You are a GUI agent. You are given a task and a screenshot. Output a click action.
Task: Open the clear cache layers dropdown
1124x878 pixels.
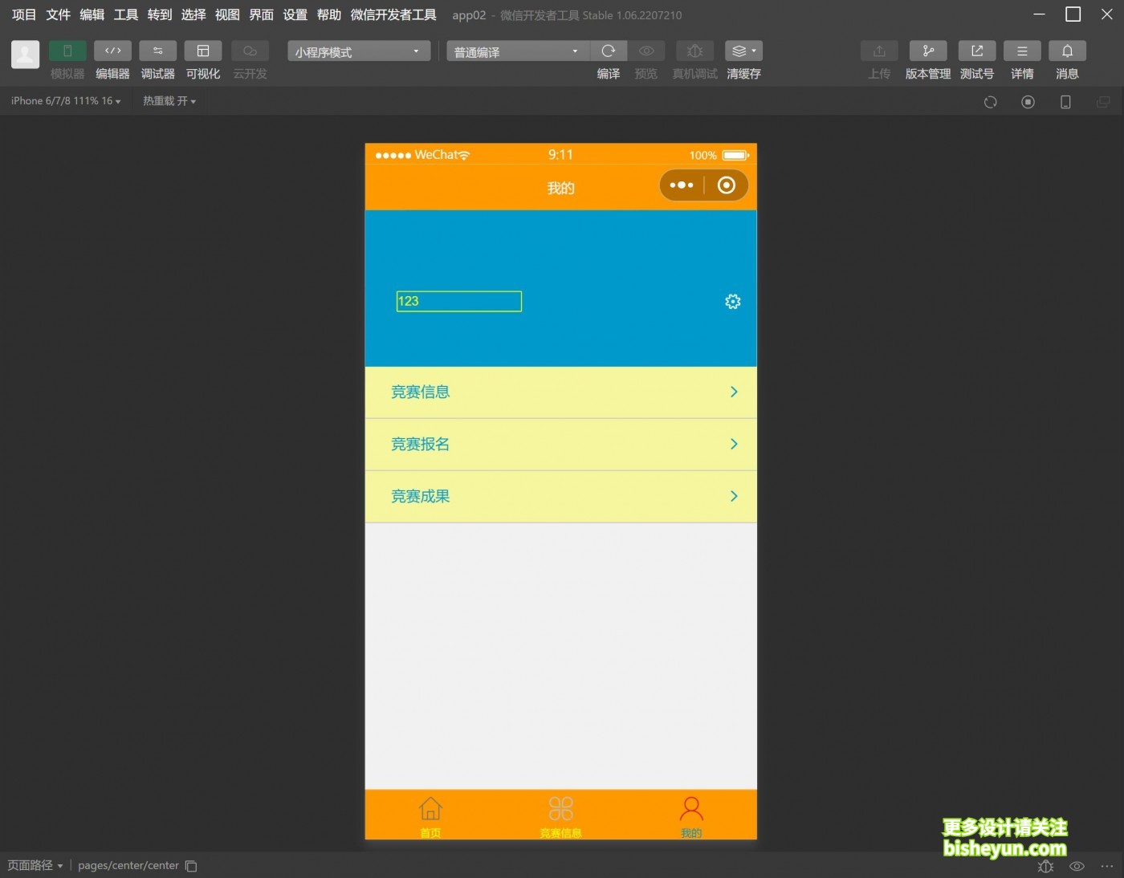coord(743,51)
